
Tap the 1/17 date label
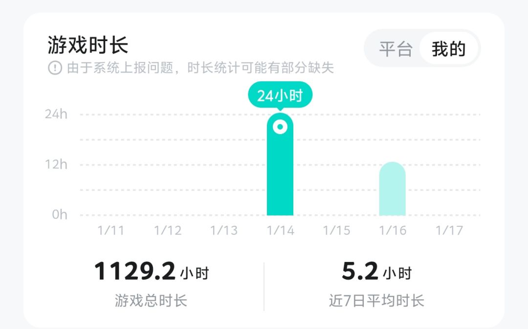pyautogui.click(x=449, y=230)
